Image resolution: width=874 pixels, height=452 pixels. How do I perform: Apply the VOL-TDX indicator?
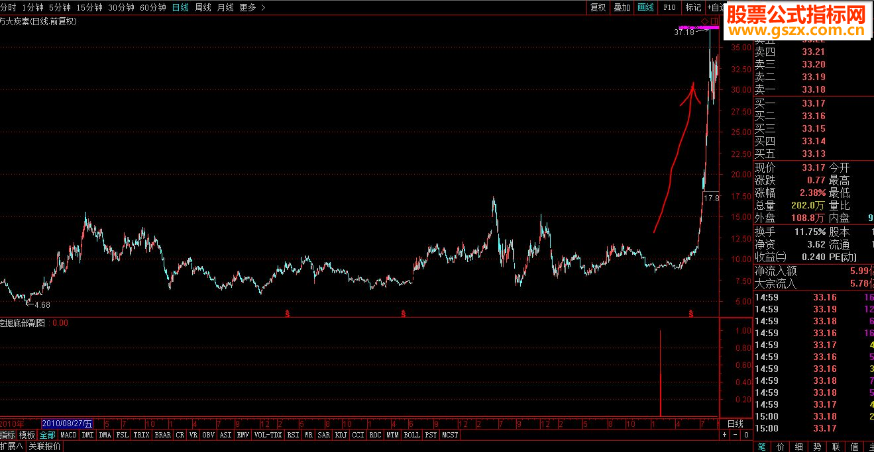click(x=268, y=435)
